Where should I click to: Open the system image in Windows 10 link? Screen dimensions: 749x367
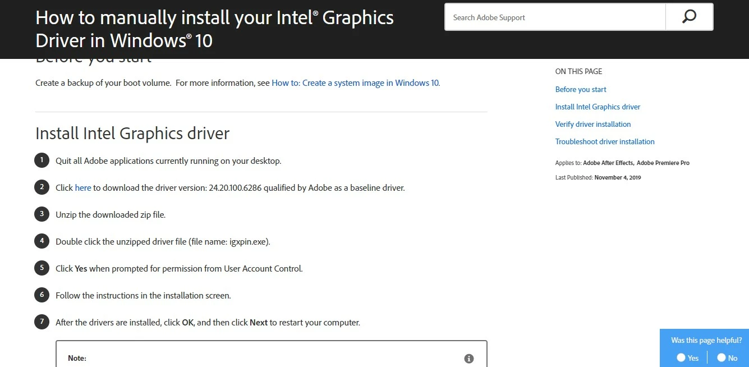[356, 82]
